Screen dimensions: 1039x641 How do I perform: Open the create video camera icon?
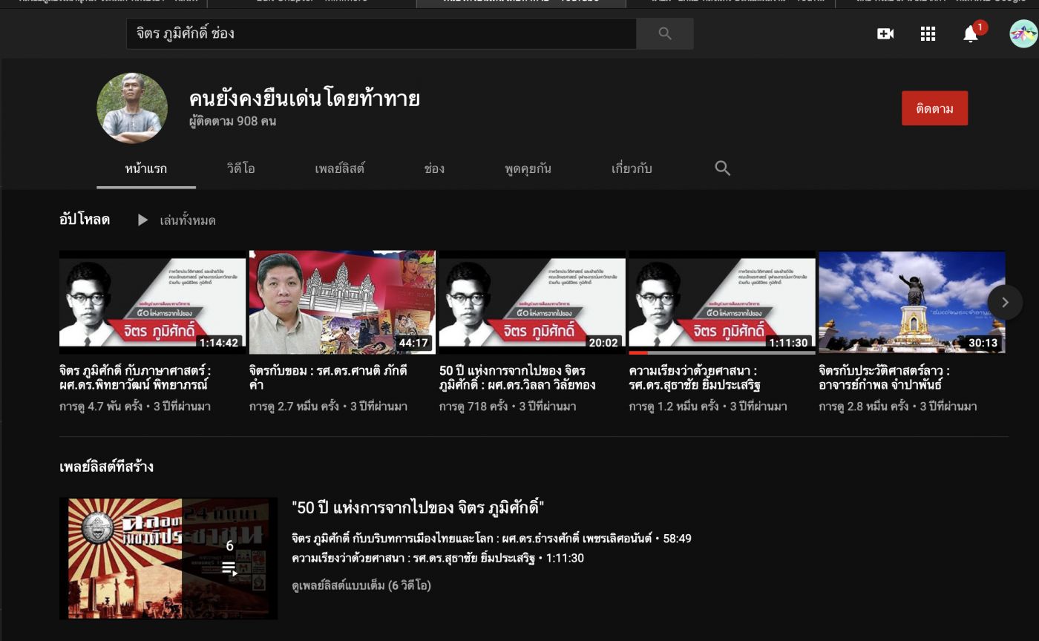tap(885, 33)
